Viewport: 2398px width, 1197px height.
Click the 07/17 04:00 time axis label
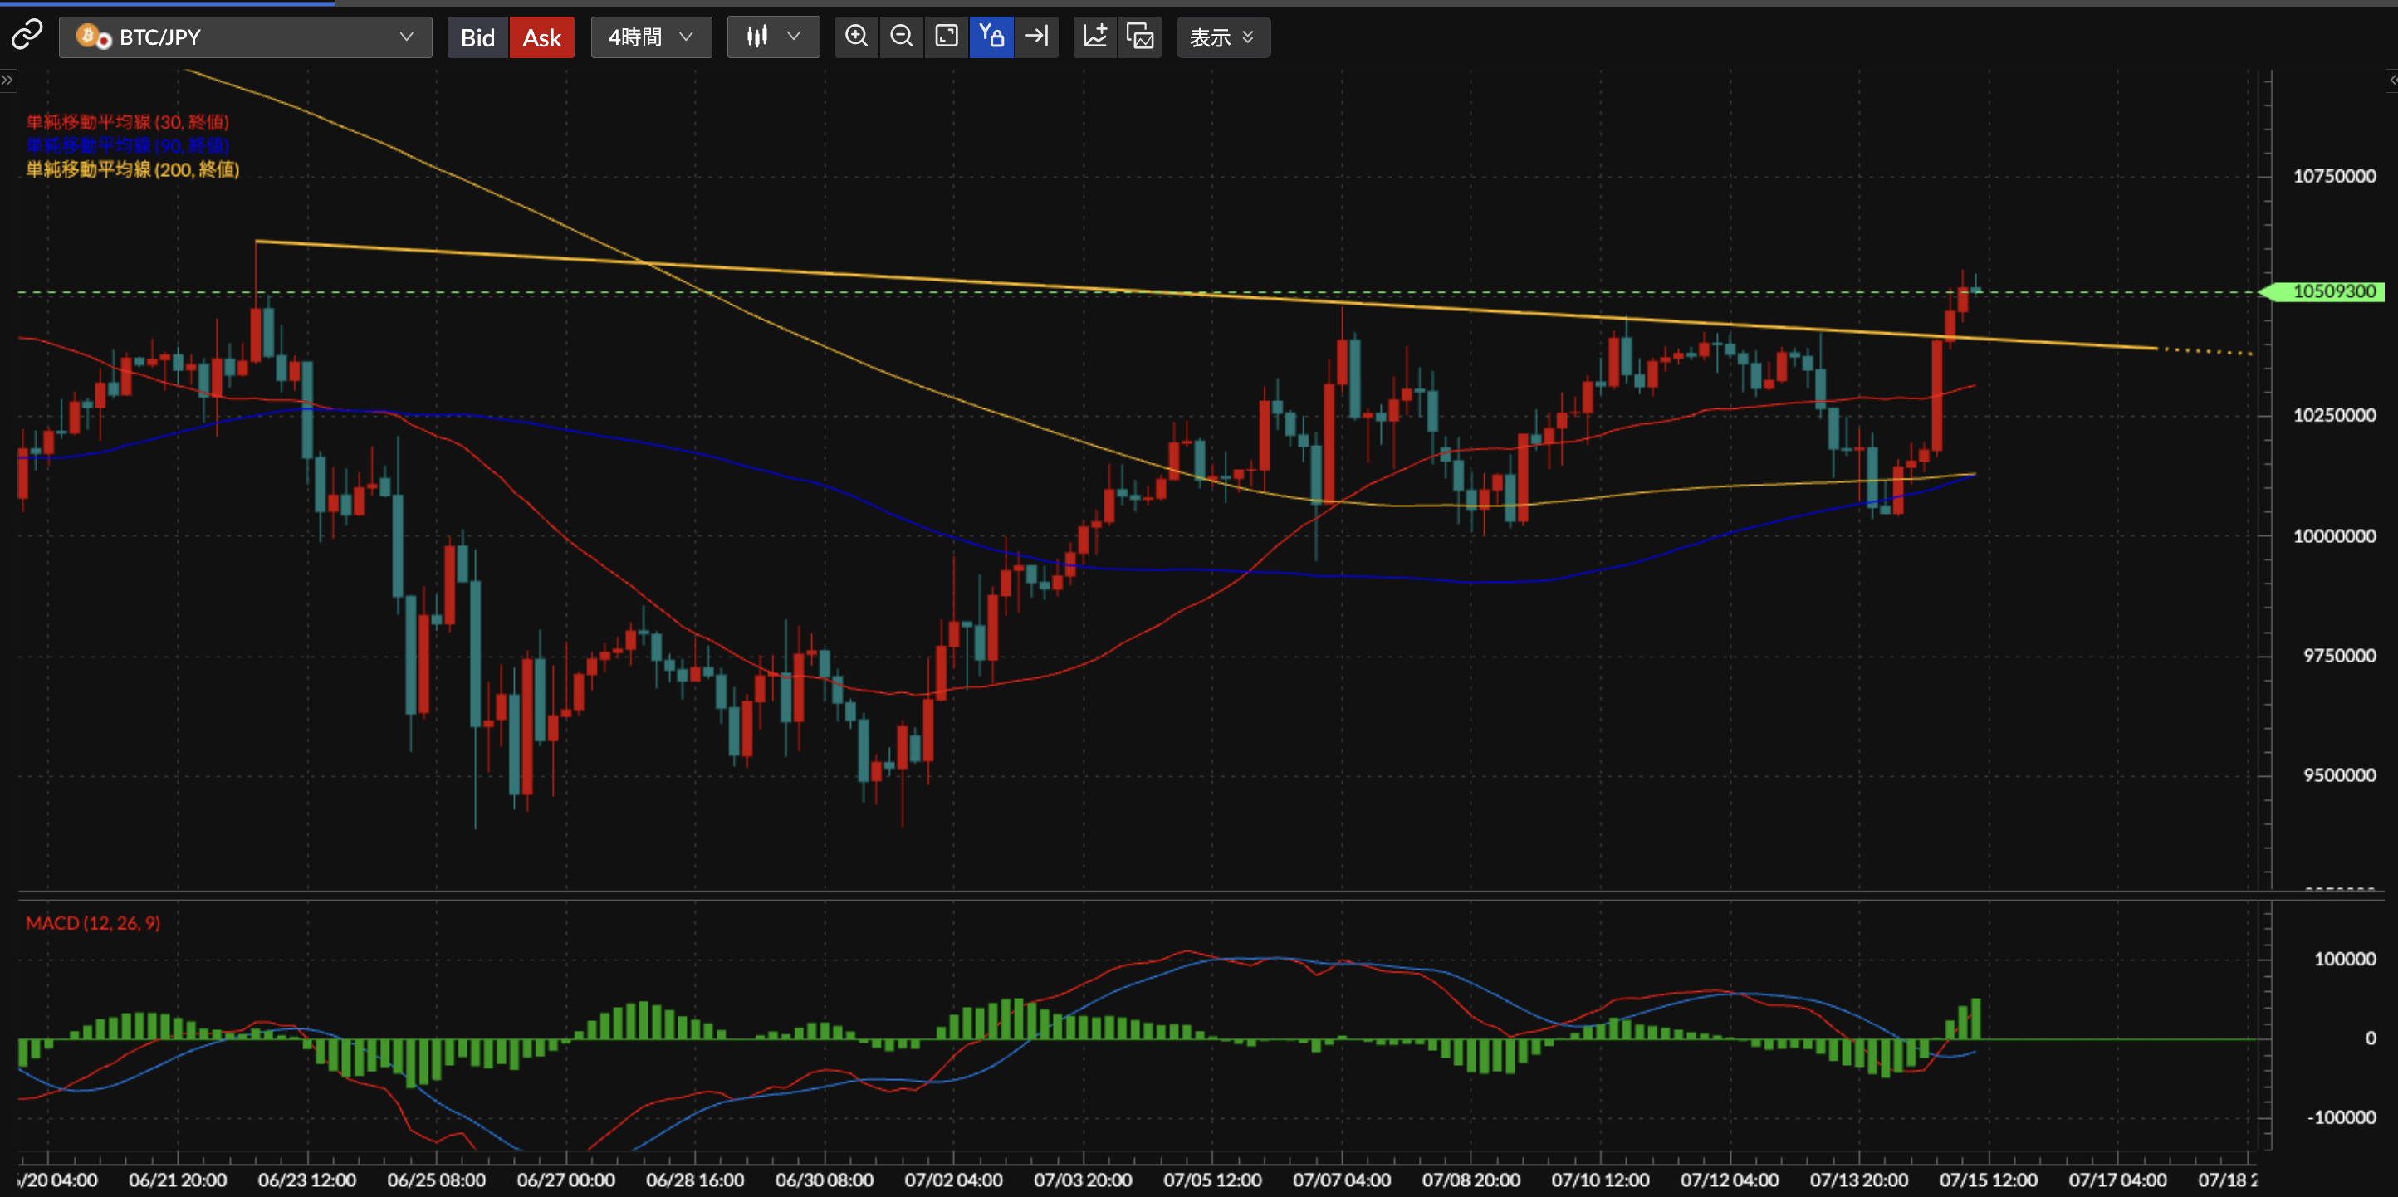[2118, 1180]
